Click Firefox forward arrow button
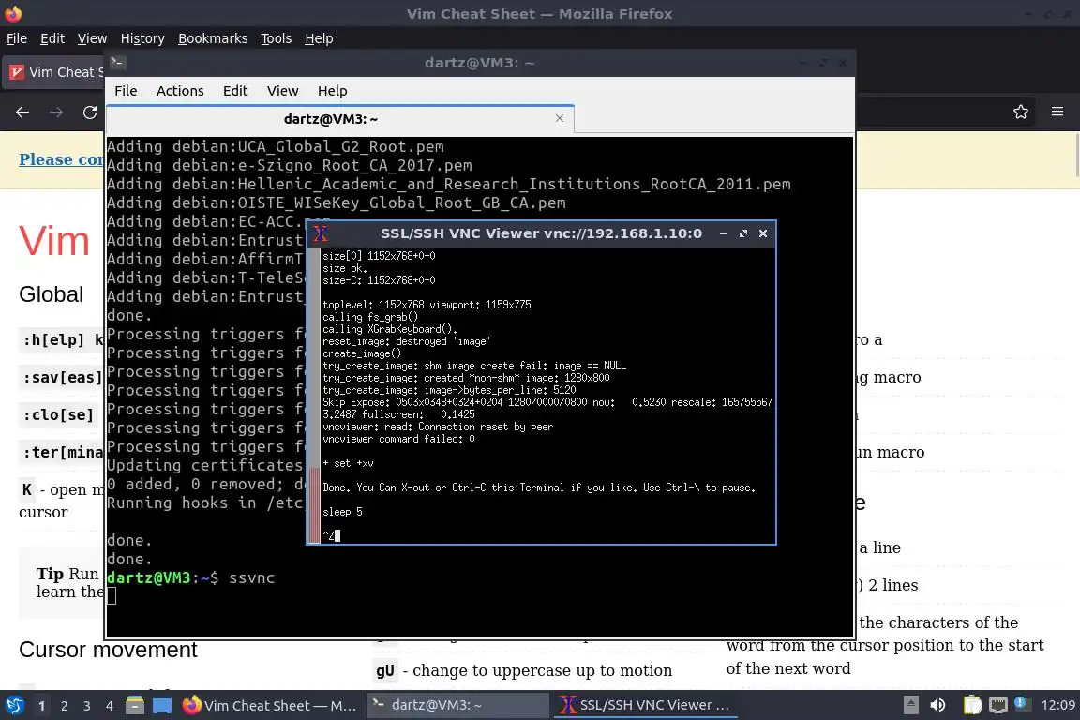1080x720 pixels. [x=56, y=112]
